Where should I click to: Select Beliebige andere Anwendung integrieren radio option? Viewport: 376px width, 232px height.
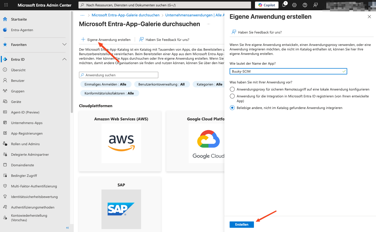click(x=232, y=108)
